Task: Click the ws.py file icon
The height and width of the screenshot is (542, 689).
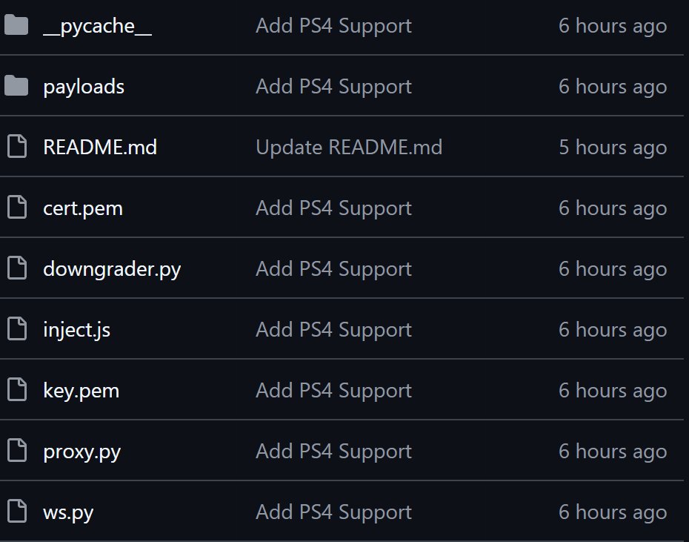Action: (x=16, y=512)
